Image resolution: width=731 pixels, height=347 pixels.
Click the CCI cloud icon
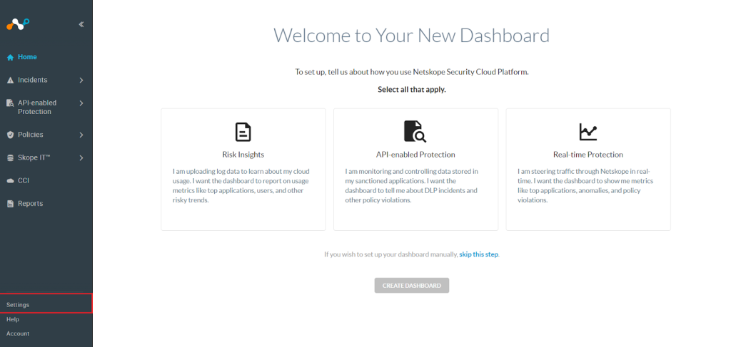point(10,180)
